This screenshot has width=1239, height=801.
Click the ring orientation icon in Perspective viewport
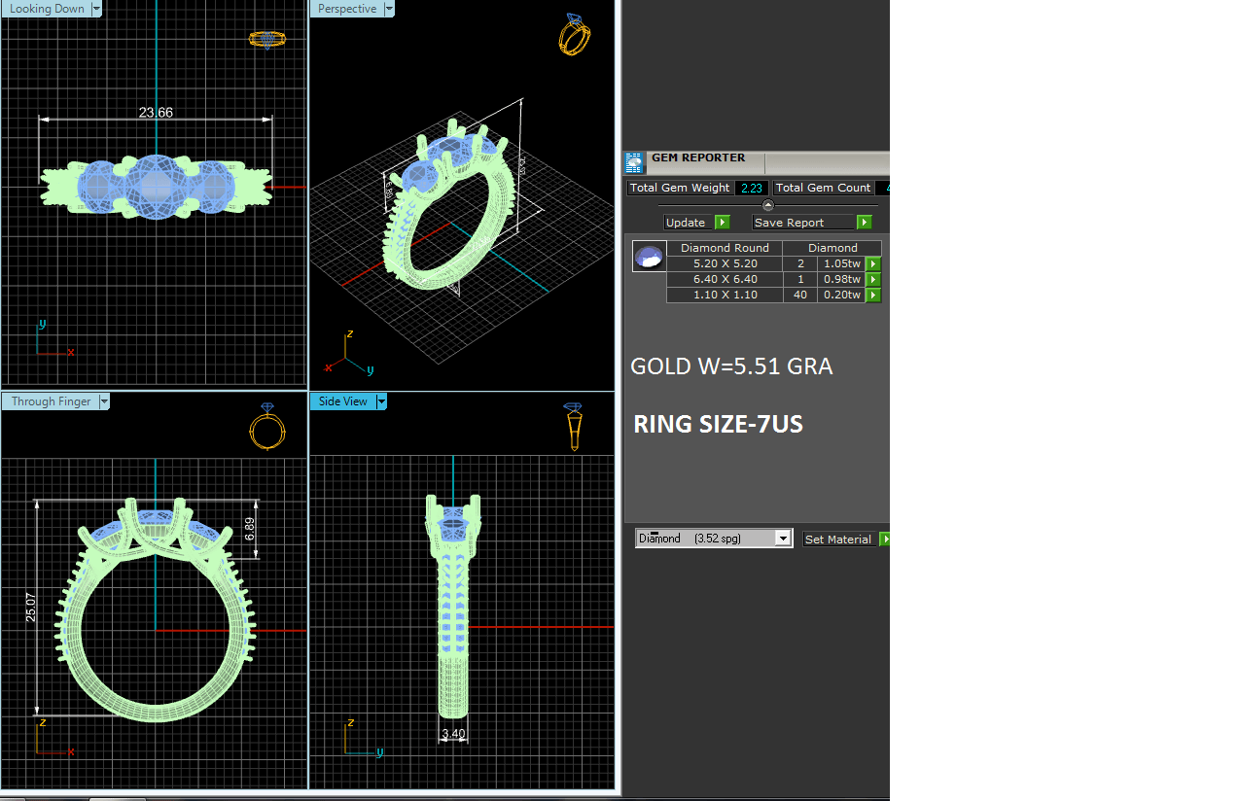tap(574, 34)
